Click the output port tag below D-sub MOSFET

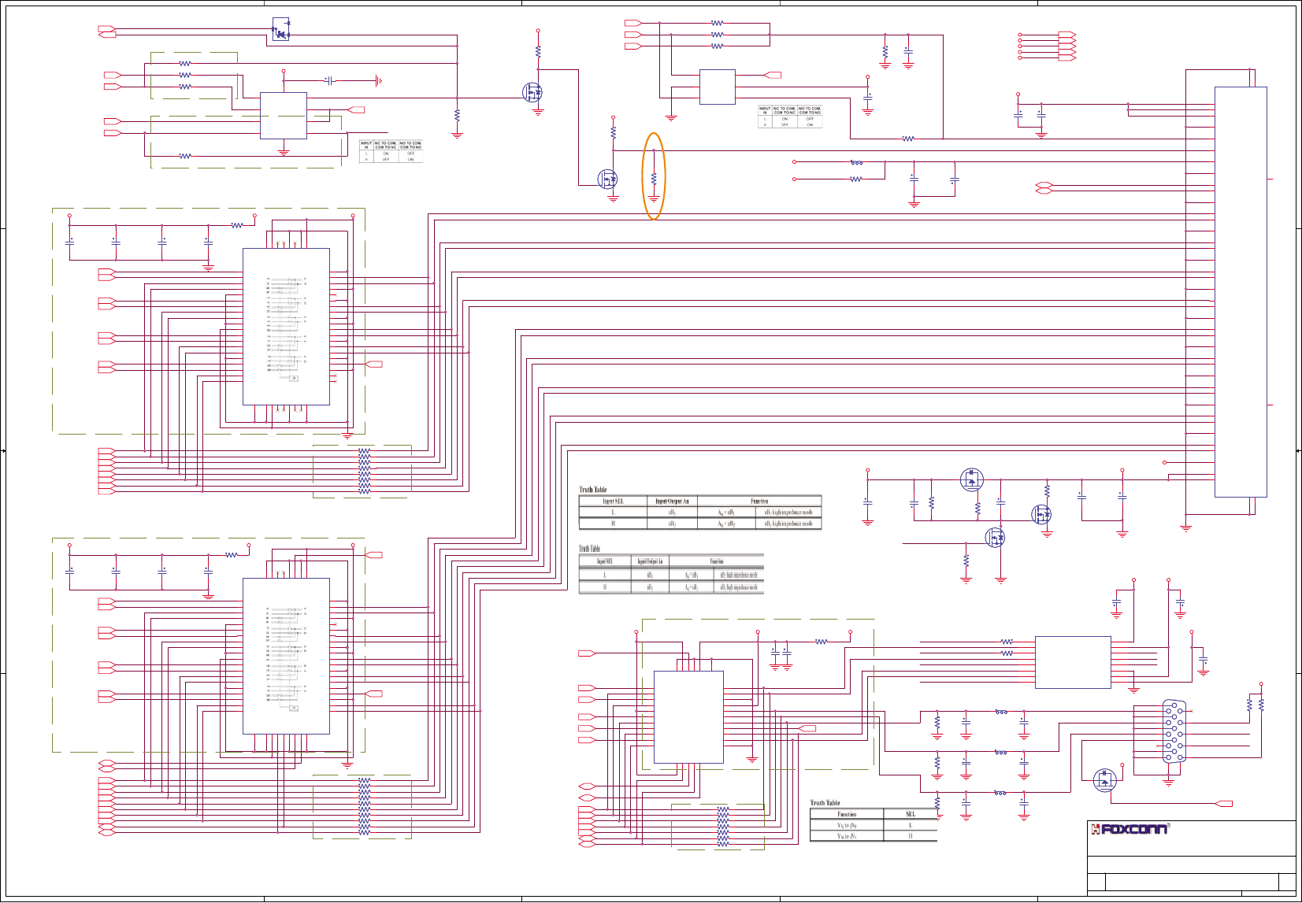1224,804
